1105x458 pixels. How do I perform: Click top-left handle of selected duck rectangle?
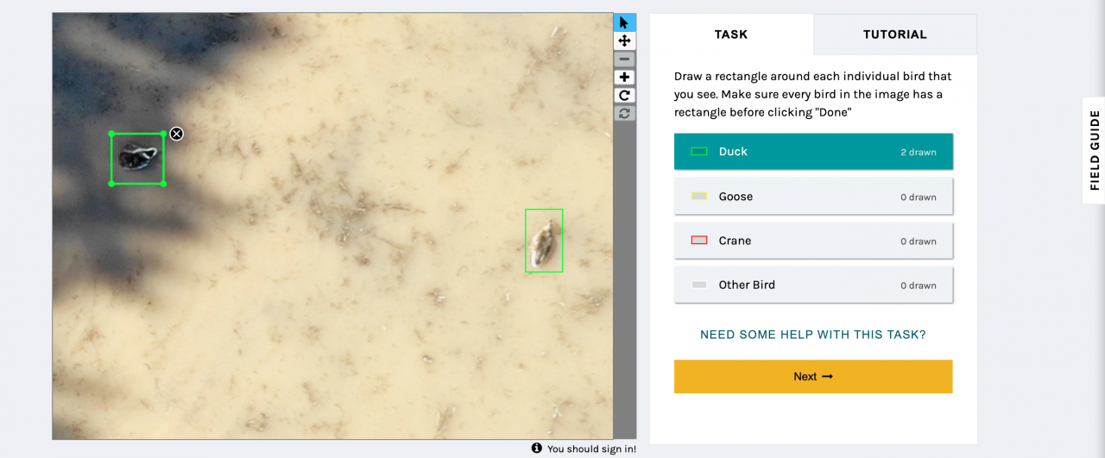111,134
